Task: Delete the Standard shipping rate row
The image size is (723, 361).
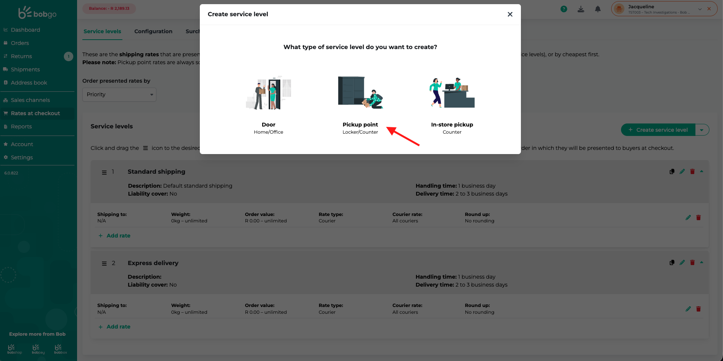Action: pos(698,218)
